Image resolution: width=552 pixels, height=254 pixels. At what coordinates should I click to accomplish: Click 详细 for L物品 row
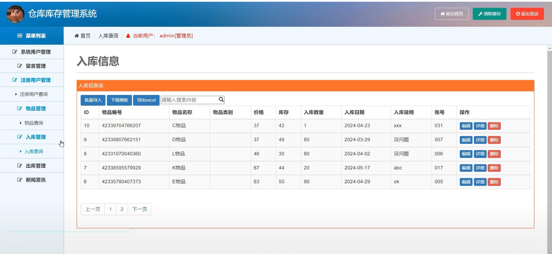(480, 154)
